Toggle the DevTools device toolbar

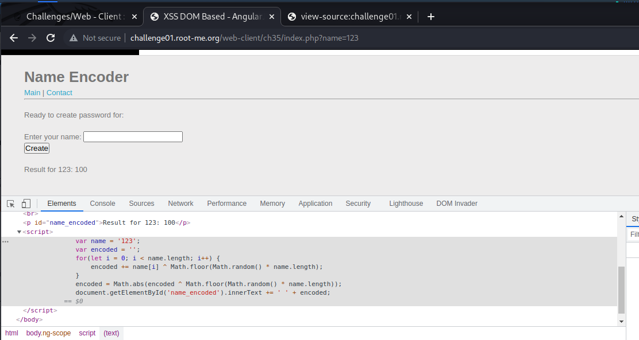pos(26,204)
